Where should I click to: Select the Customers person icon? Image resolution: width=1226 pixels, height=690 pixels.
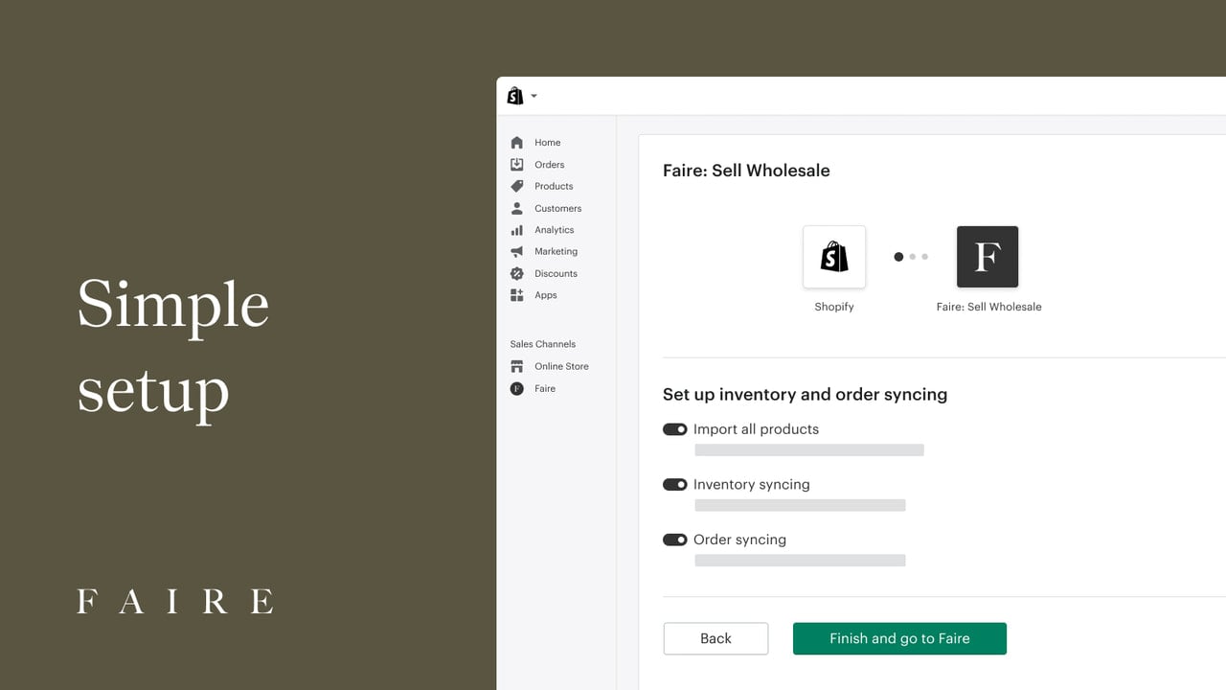517,208
